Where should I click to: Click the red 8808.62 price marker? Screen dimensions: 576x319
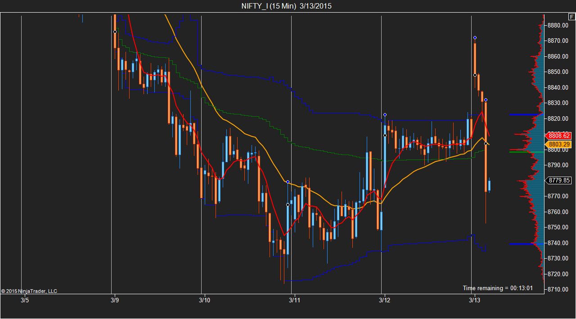pyautogui.click(x=558, y=136)
